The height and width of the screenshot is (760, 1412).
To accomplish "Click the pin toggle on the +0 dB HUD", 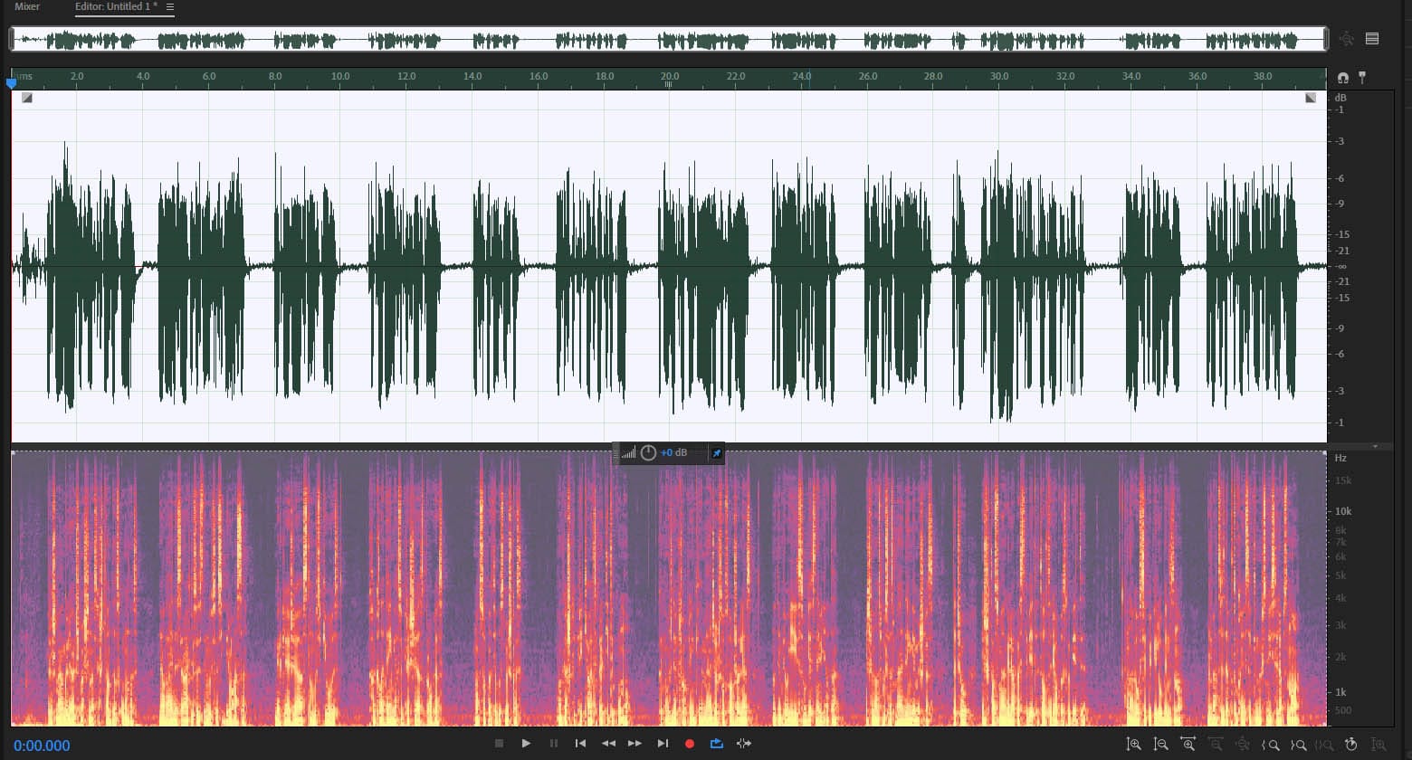I will [716, 452].
